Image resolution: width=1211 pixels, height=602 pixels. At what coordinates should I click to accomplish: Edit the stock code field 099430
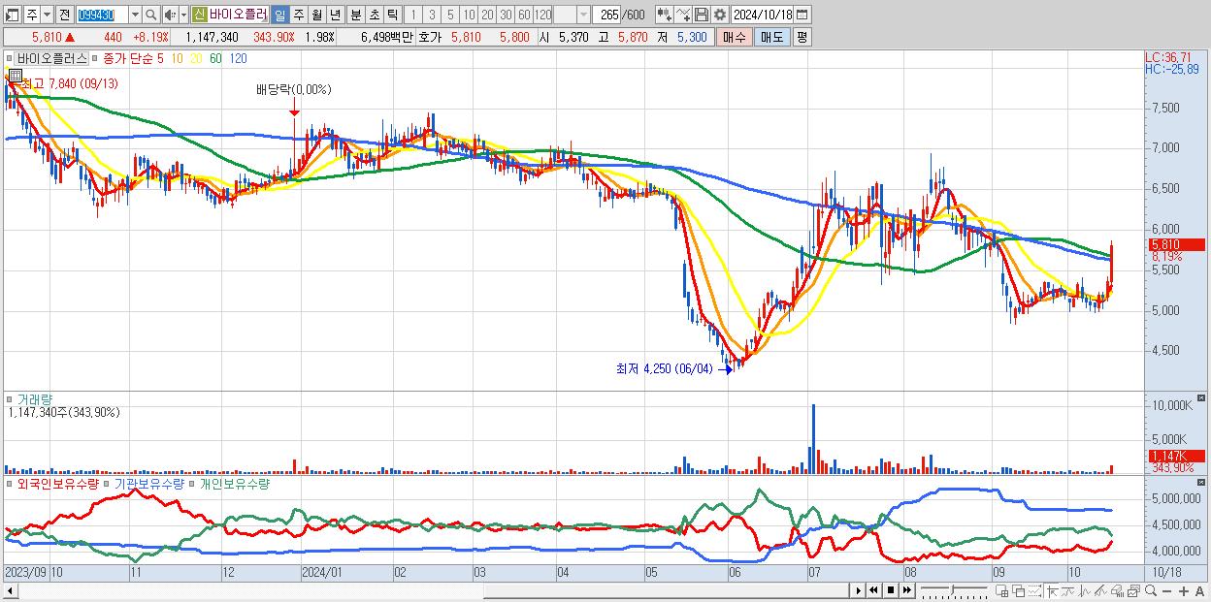103,15
